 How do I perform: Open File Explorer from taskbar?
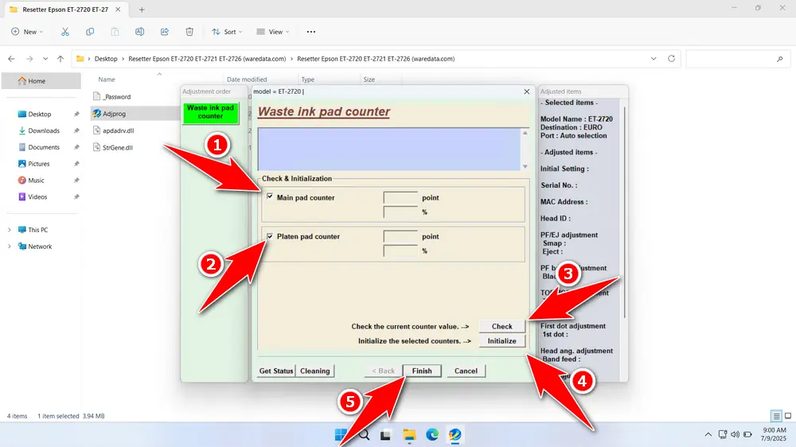(409, 435)
